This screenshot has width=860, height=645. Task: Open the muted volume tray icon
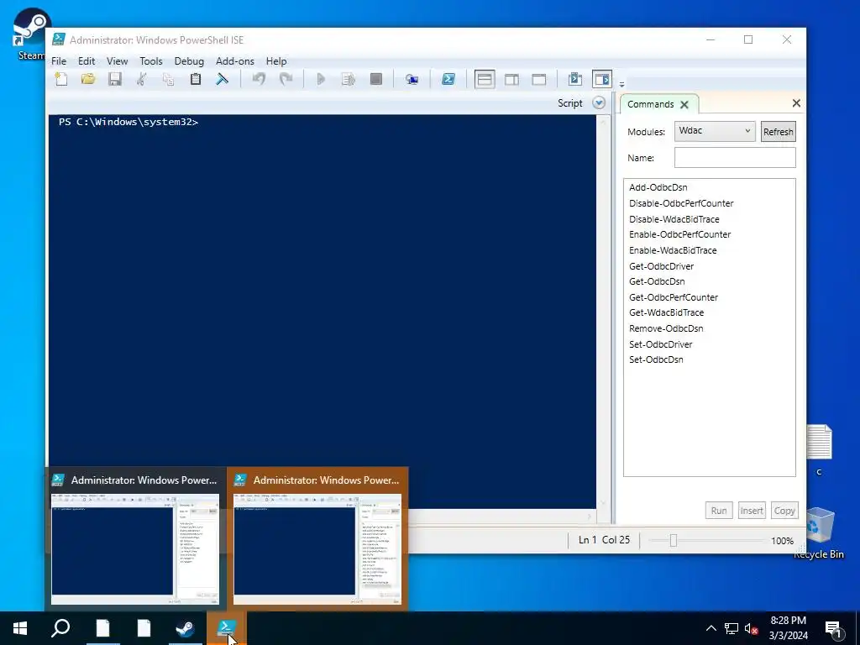pos(752,629)
